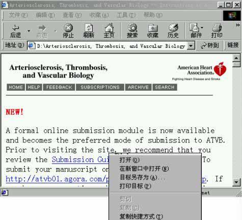The width and height of the screenshot is (242, 220).
Task: Click the ARCHIVE navigation button
Action: (x=138, y=87)
